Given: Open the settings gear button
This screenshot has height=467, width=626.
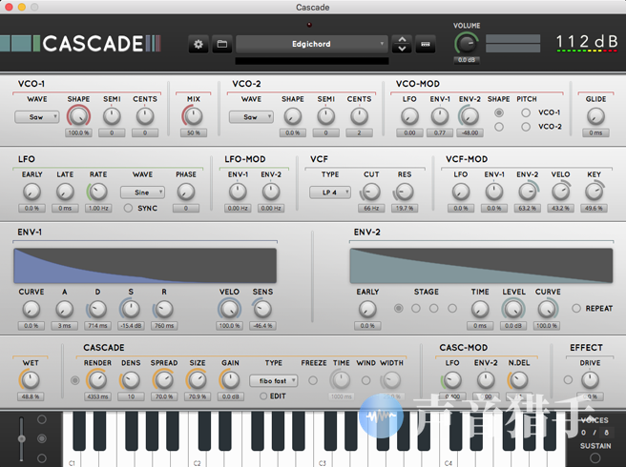Looking at the screenshot, I should tap(198, 44).
